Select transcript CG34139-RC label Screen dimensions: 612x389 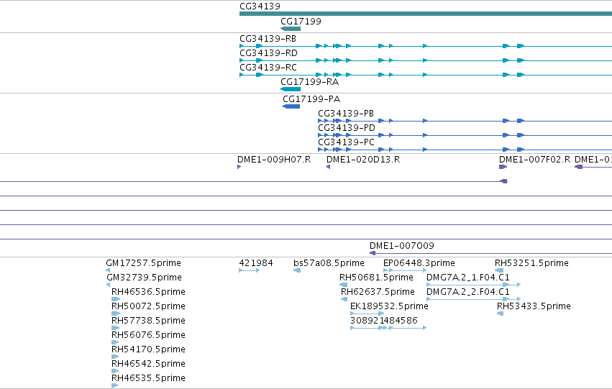tap(268, 68)
